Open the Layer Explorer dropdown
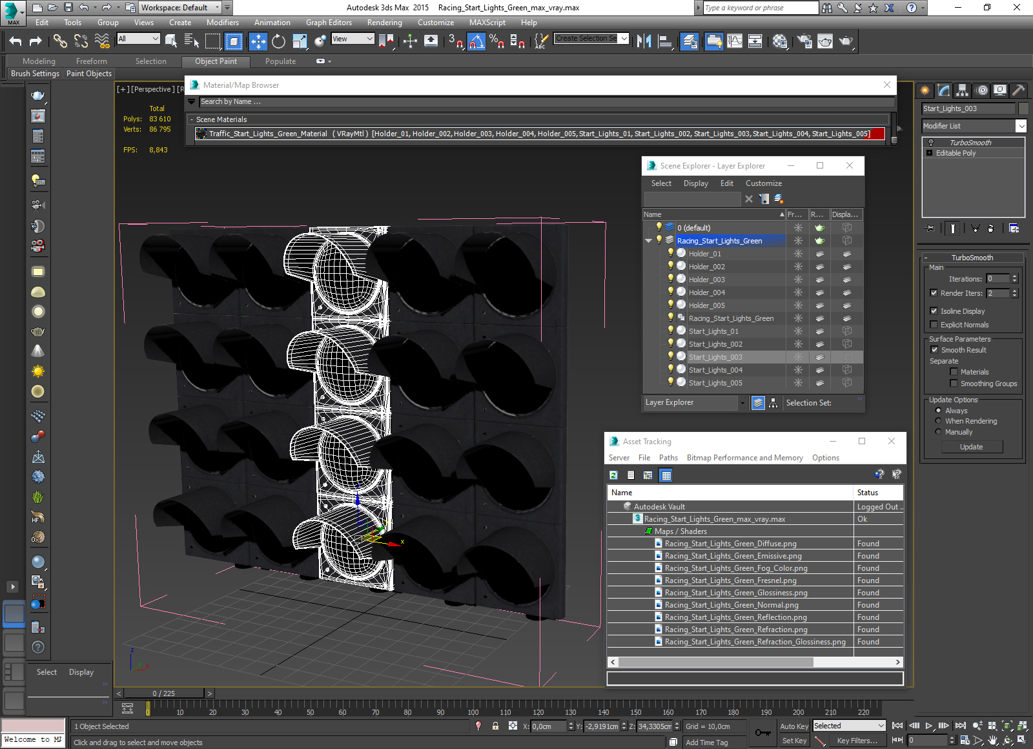The height and width of the screenshot is (749, 1033). (x=742, y=403)
